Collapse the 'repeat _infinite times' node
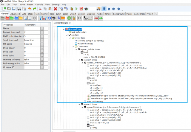Image resolution: width=191 pixels, height=132 pixels. pos(77,49)
